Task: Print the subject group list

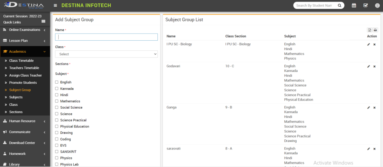Action: click(x=375, y=30)
